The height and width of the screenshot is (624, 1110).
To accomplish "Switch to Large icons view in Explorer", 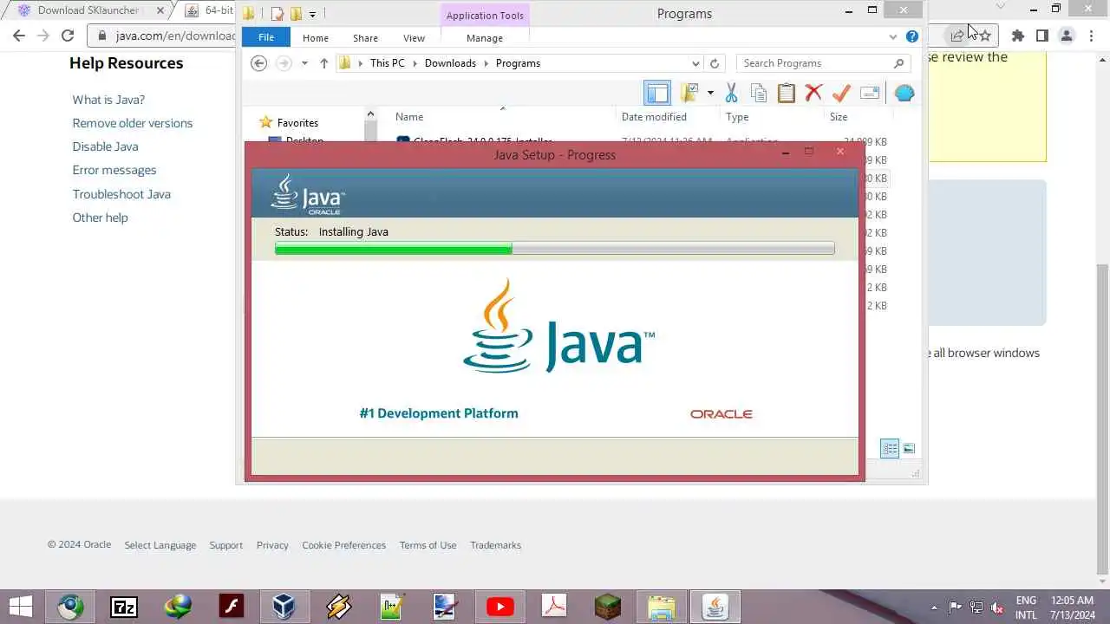I will coord(909,448).
